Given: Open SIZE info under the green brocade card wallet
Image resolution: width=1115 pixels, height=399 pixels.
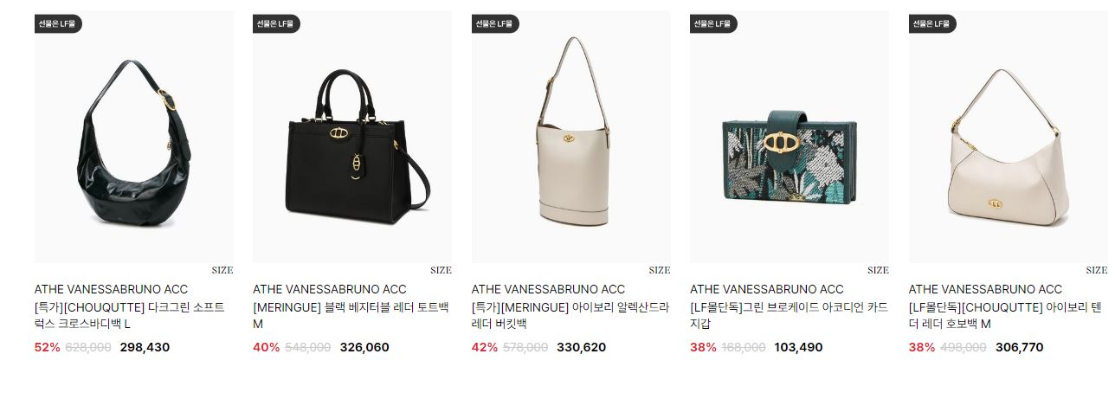Looking at the screenshot, I should pyautogui.click(x=878, y=270).
